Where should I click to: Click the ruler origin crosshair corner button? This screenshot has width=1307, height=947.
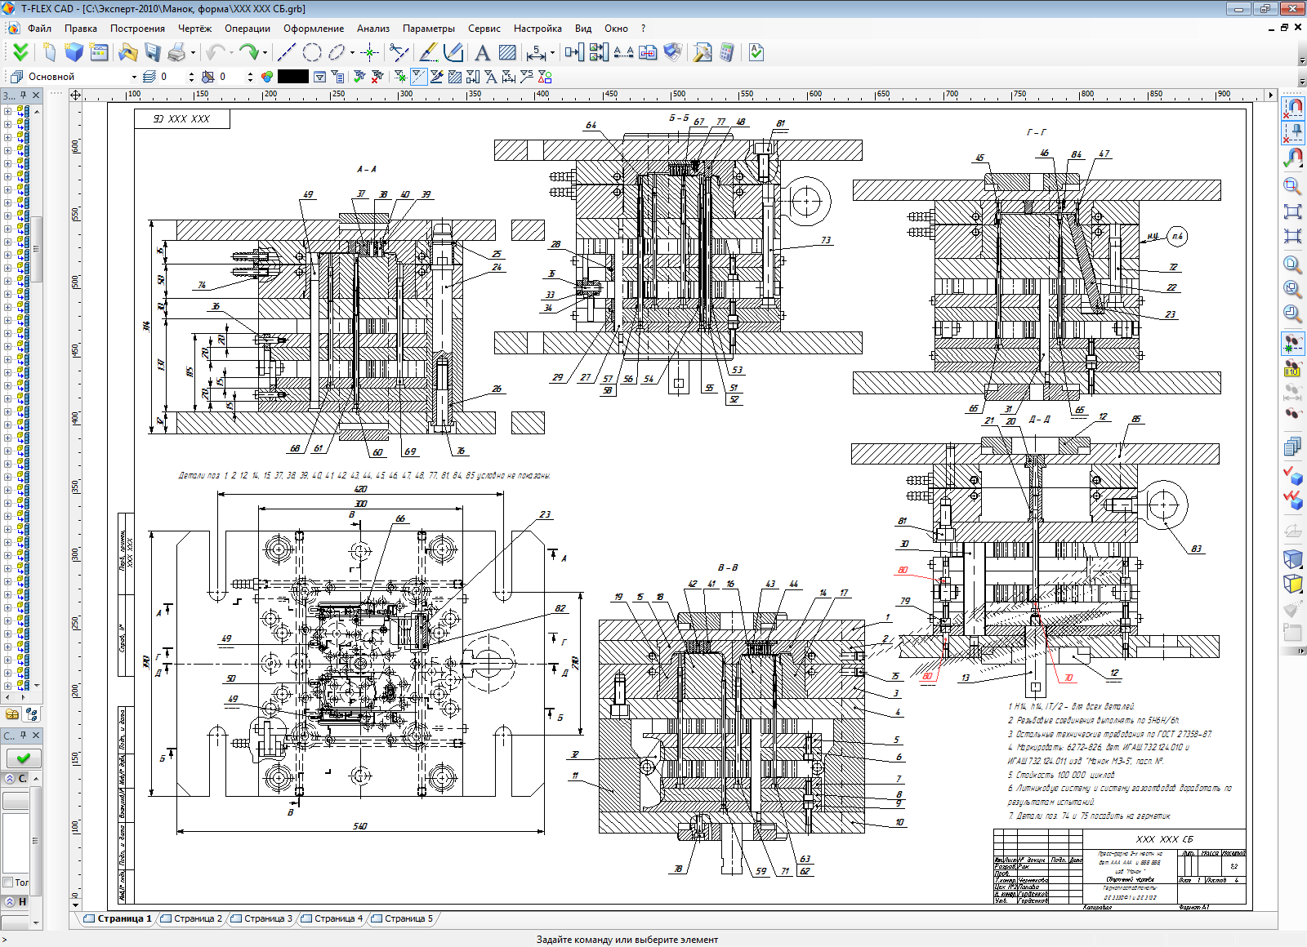point(76,95)
